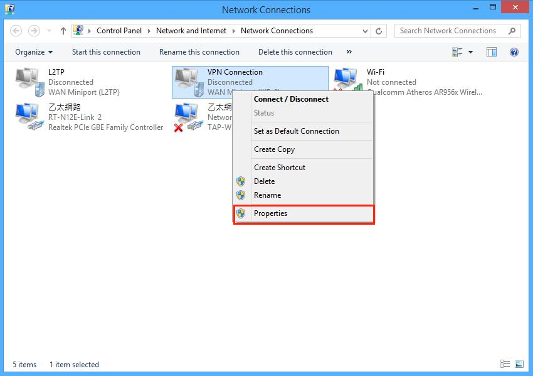Choose Properties from the context menu
The height and width of the screenshot is (376, 533).
pos(270,213)
